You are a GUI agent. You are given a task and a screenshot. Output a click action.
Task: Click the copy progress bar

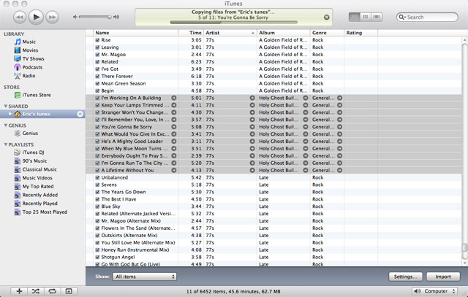tap(233, 22)
